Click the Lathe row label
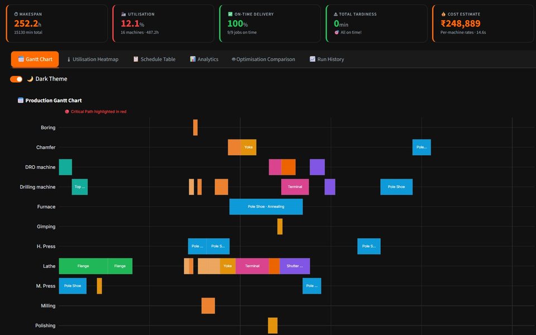536x335 pixels. point(49,266)
